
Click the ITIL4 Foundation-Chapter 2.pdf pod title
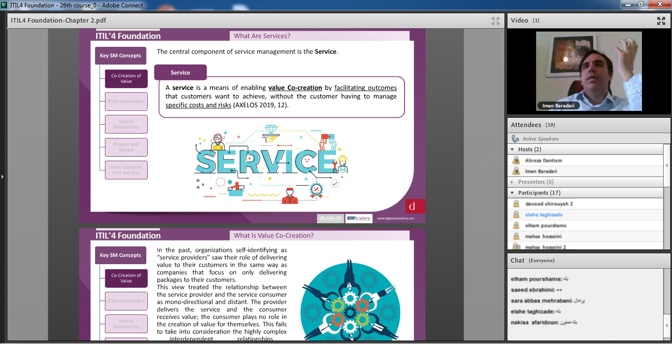coord(58,21)
